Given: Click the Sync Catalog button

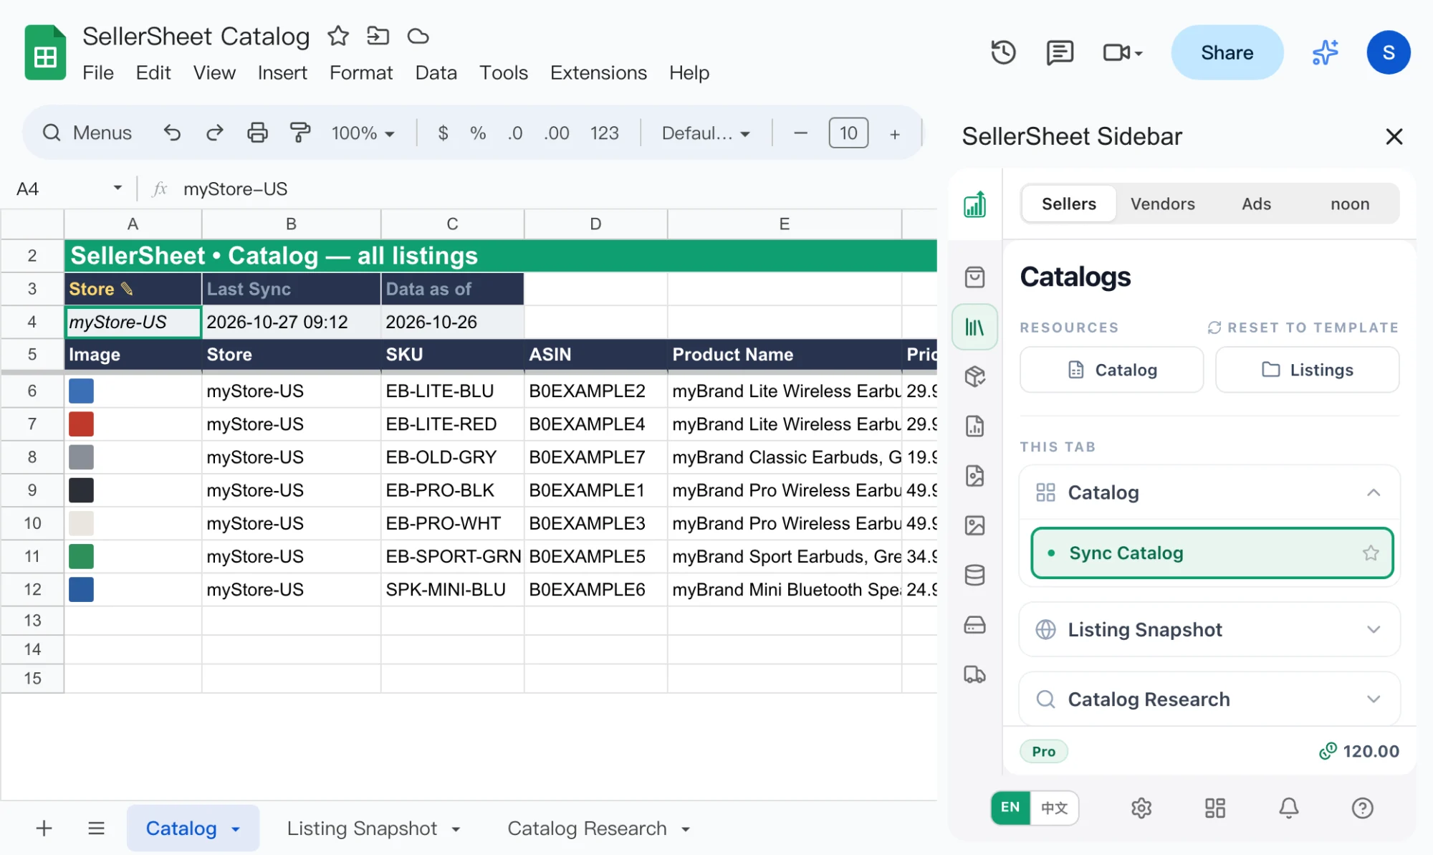Looking at the screenshot, I should click(1212, 553).
